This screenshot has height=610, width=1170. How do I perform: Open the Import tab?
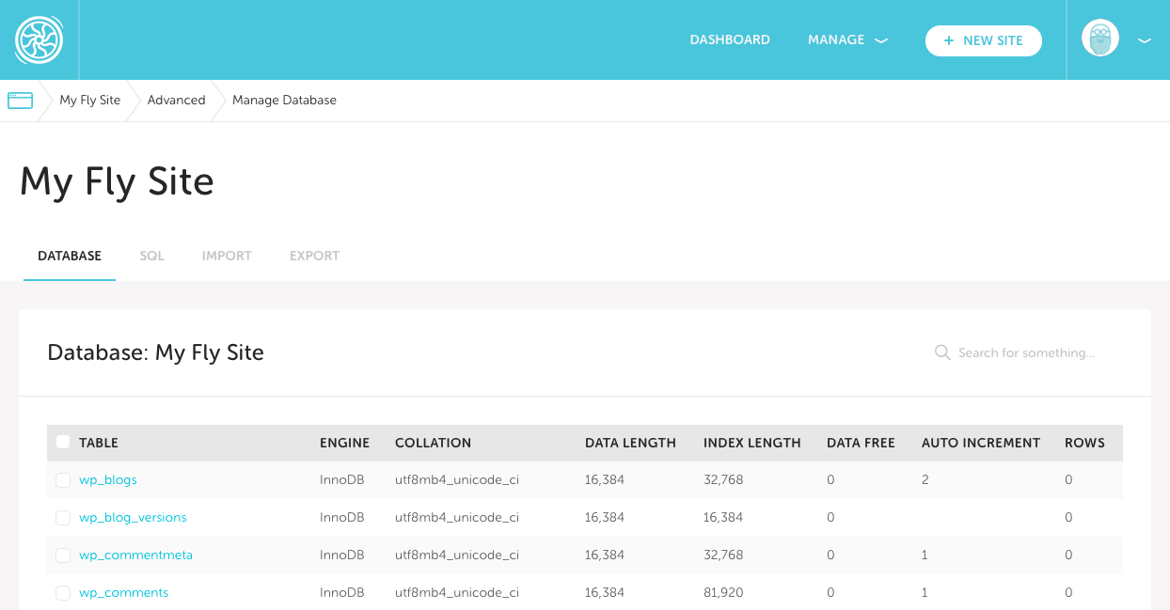point(227,256)
